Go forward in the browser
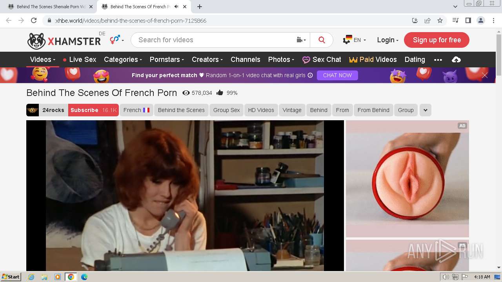 [x=21, y=20]
